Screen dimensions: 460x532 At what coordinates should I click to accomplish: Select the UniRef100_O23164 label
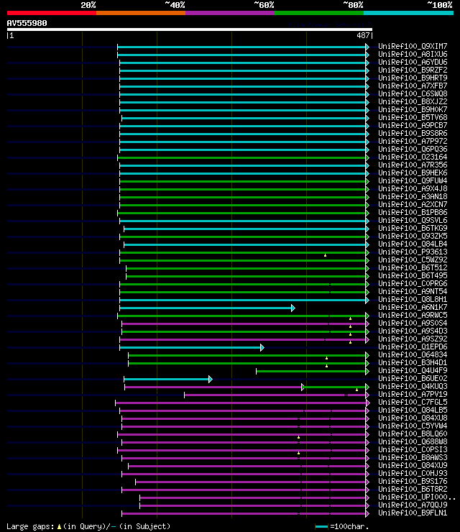(x=413, y=157)
